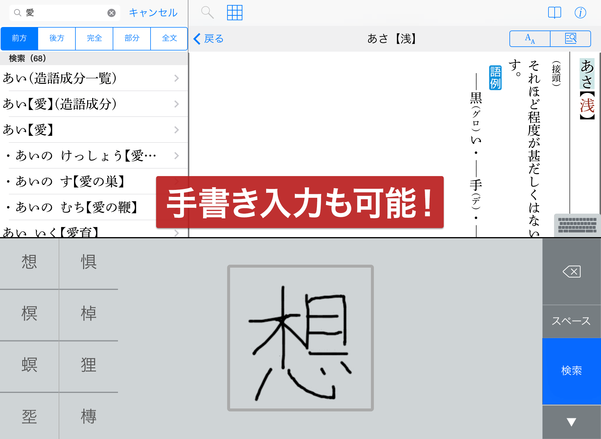Select 前方 prefix match mode

coord(19,38)
